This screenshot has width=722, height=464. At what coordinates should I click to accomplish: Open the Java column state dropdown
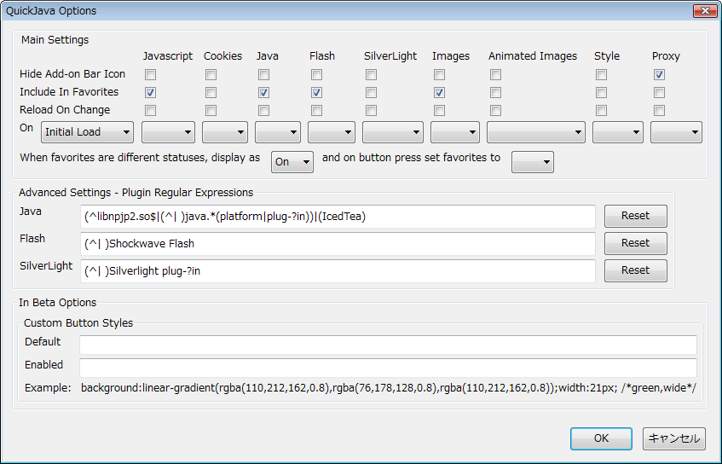(x=278, y=132)
